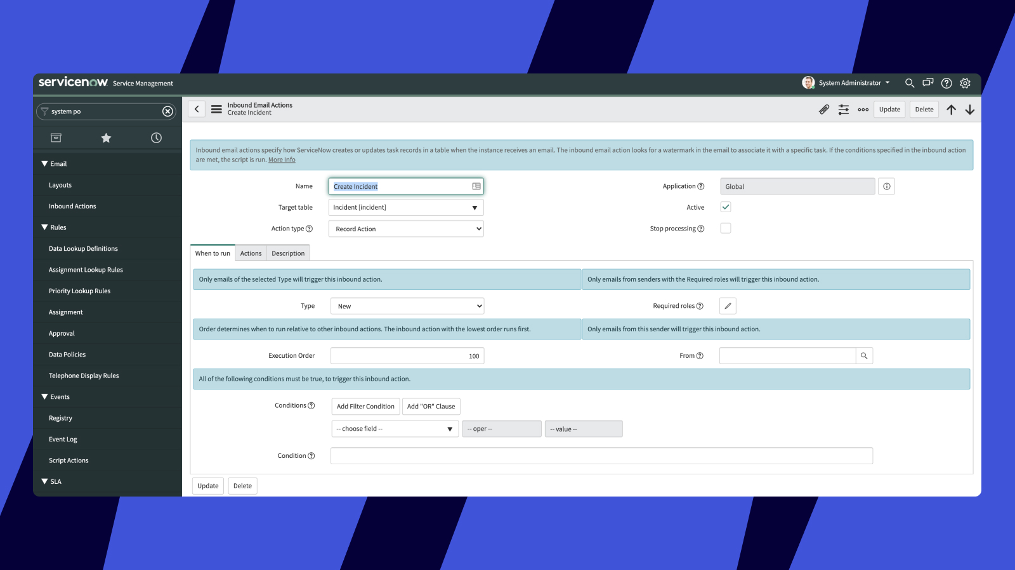Click the personalize form (sliders) icon
This screenshot has height=570, width=1015.
point(844,109)
